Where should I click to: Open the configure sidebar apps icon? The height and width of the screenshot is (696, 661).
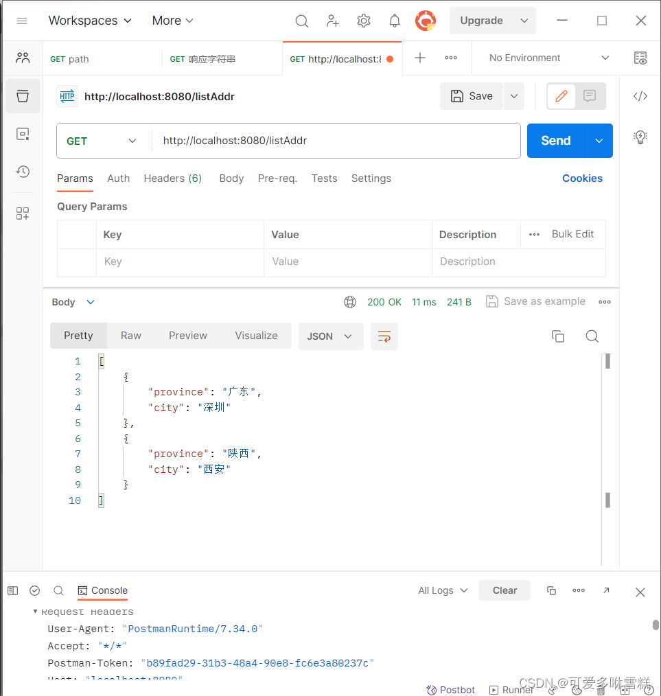click(x=23, y=213)
